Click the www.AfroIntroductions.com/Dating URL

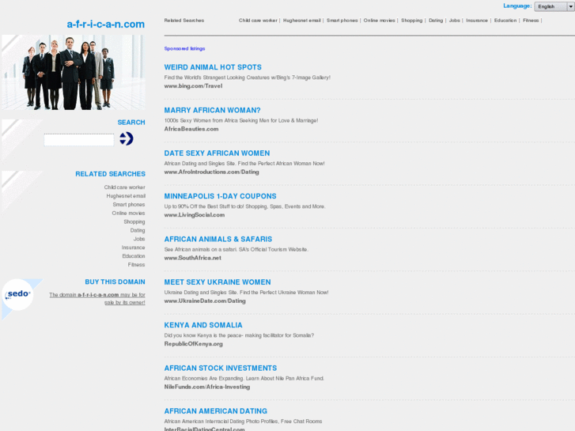click(x=212, y=172)
